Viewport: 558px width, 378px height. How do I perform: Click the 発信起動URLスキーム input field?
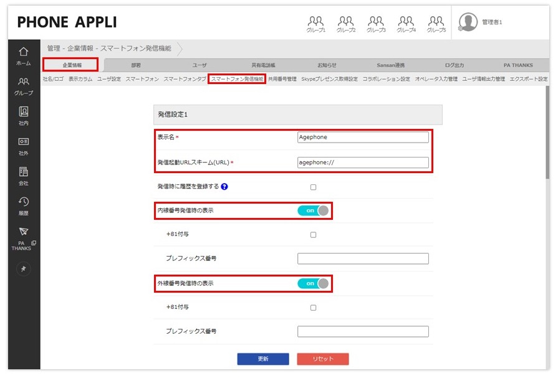(363, 163)
